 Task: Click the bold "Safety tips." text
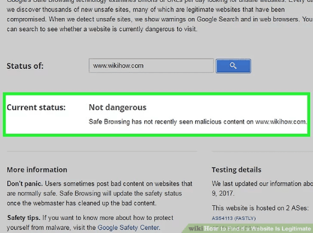[24, 218]
